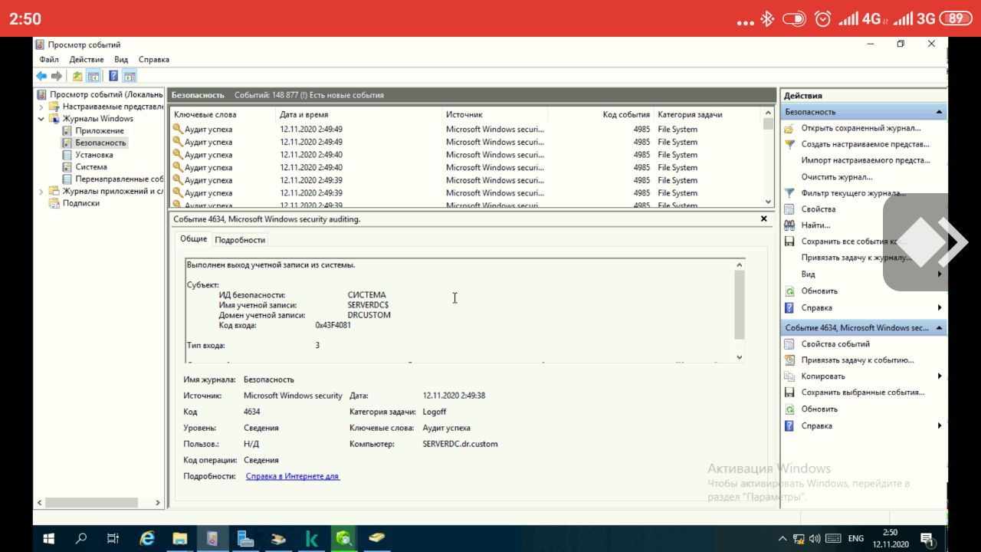This screenshot has height=552, width=981.
Task: Open Фильтр текущего журнала action
Action: [853, 193]
